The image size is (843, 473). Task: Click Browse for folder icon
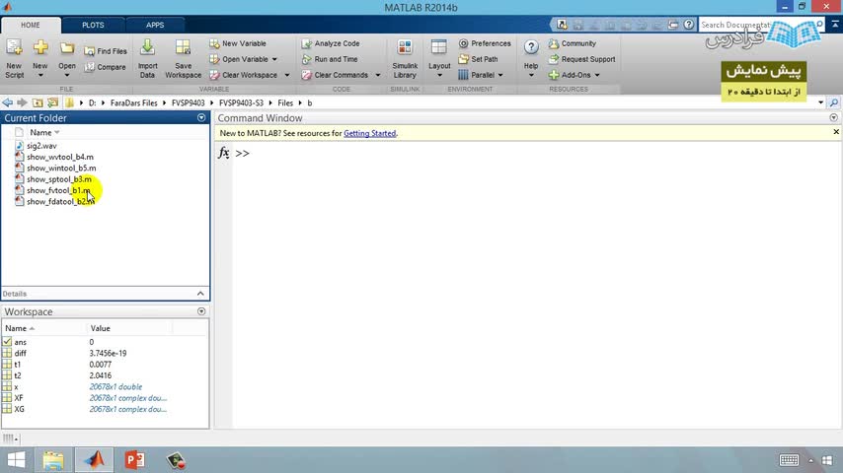pyautogui.click(x=52, y=102)
